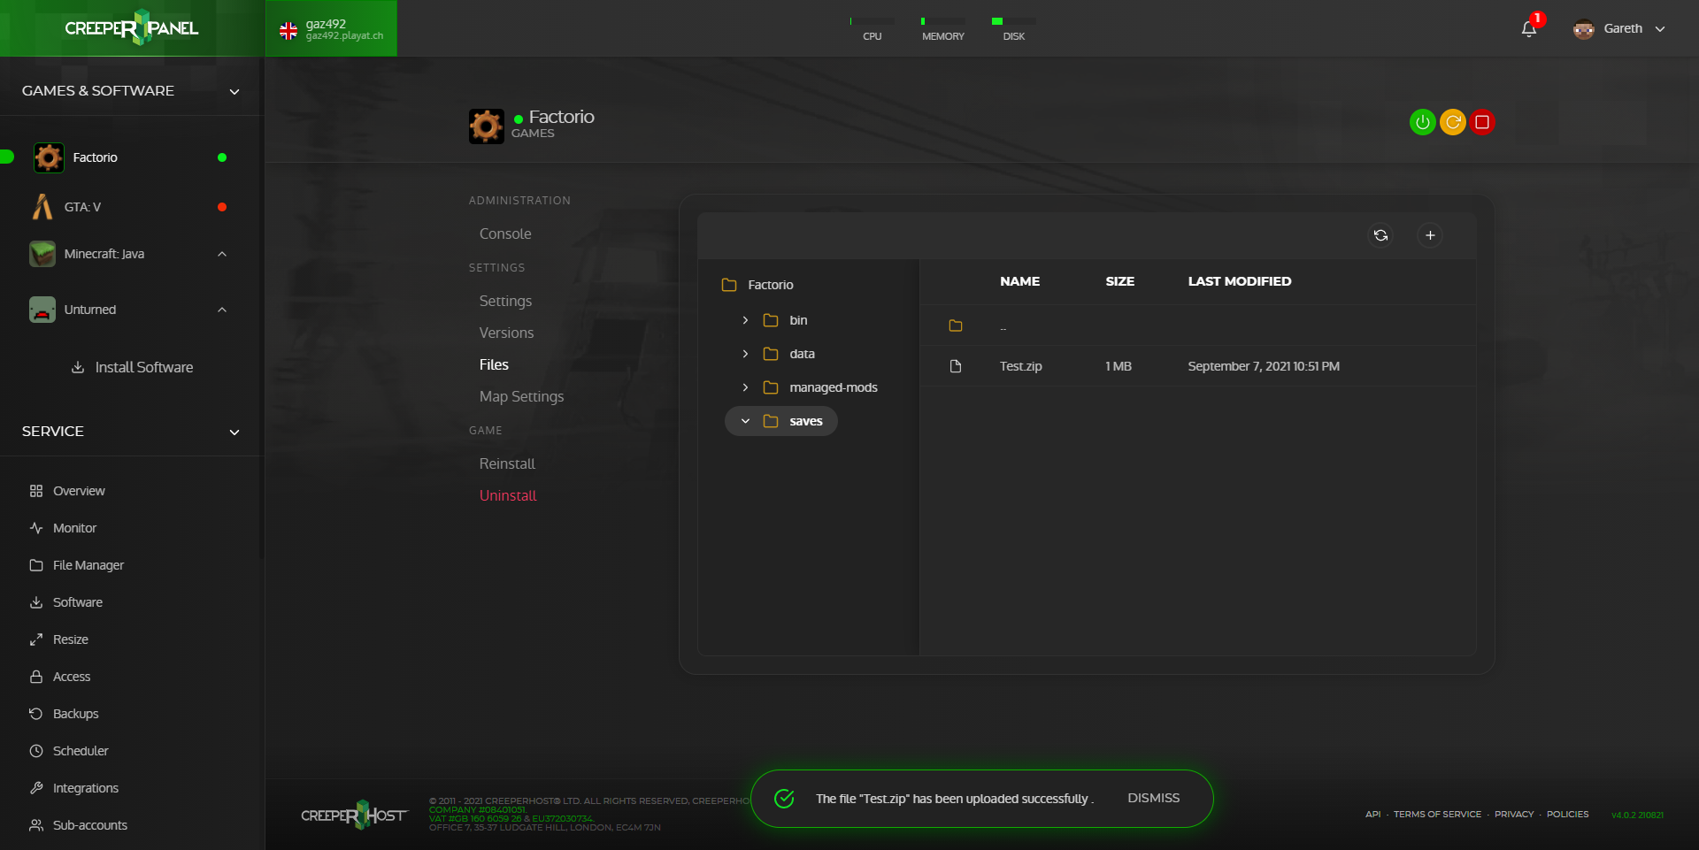Refresh the file listing
Image resolution: width=1699 pixels, height=850 pixels.
point(1380,235)
